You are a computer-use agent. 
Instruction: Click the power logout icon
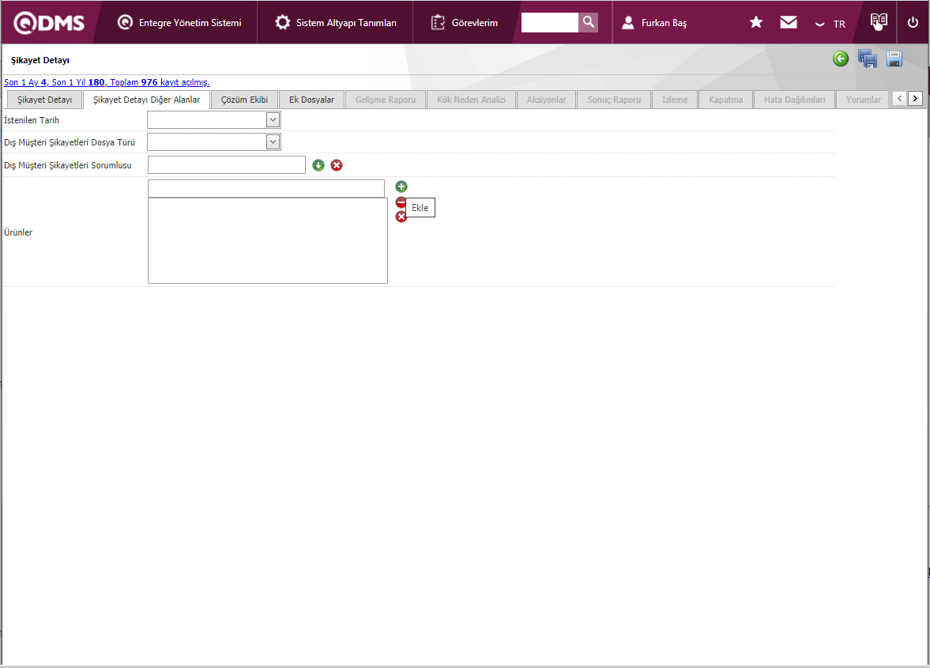coord(913,22)
